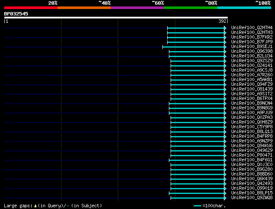Select the UniRef100_P80471 label

coord(252,155)
